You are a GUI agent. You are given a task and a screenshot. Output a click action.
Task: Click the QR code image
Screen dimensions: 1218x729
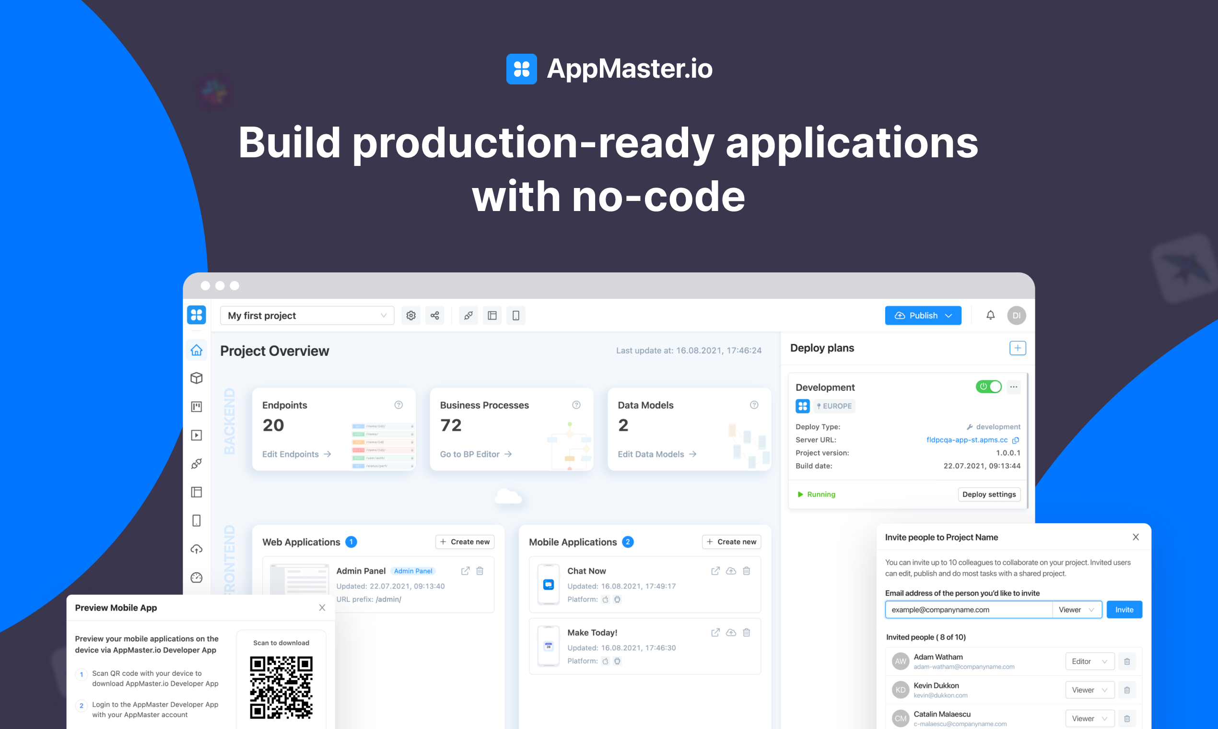[x=281, y=687]
